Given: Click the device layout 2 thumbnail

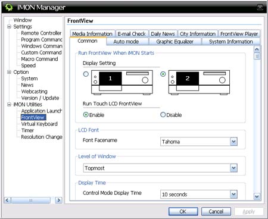Looking at the screenshot, I should tap(199, 82).
